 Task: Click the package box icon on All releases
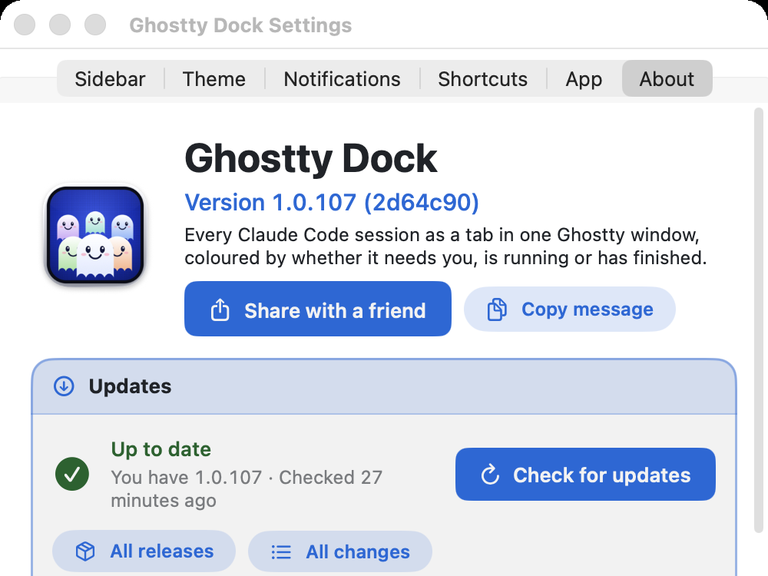[85, 551]
